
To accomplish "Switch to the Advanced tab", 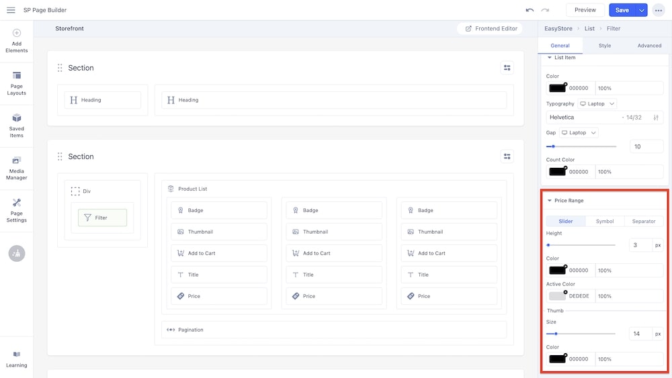I will tap(649, 46).
